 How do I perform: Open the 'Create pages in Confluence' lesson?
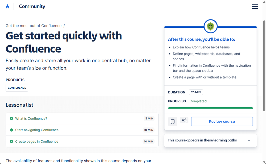pyautogui.click(x=37, y=141)
